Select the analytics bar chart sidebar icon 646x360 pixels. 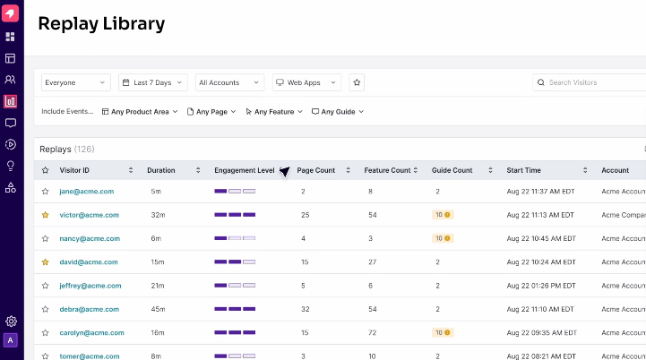[11, 101]
